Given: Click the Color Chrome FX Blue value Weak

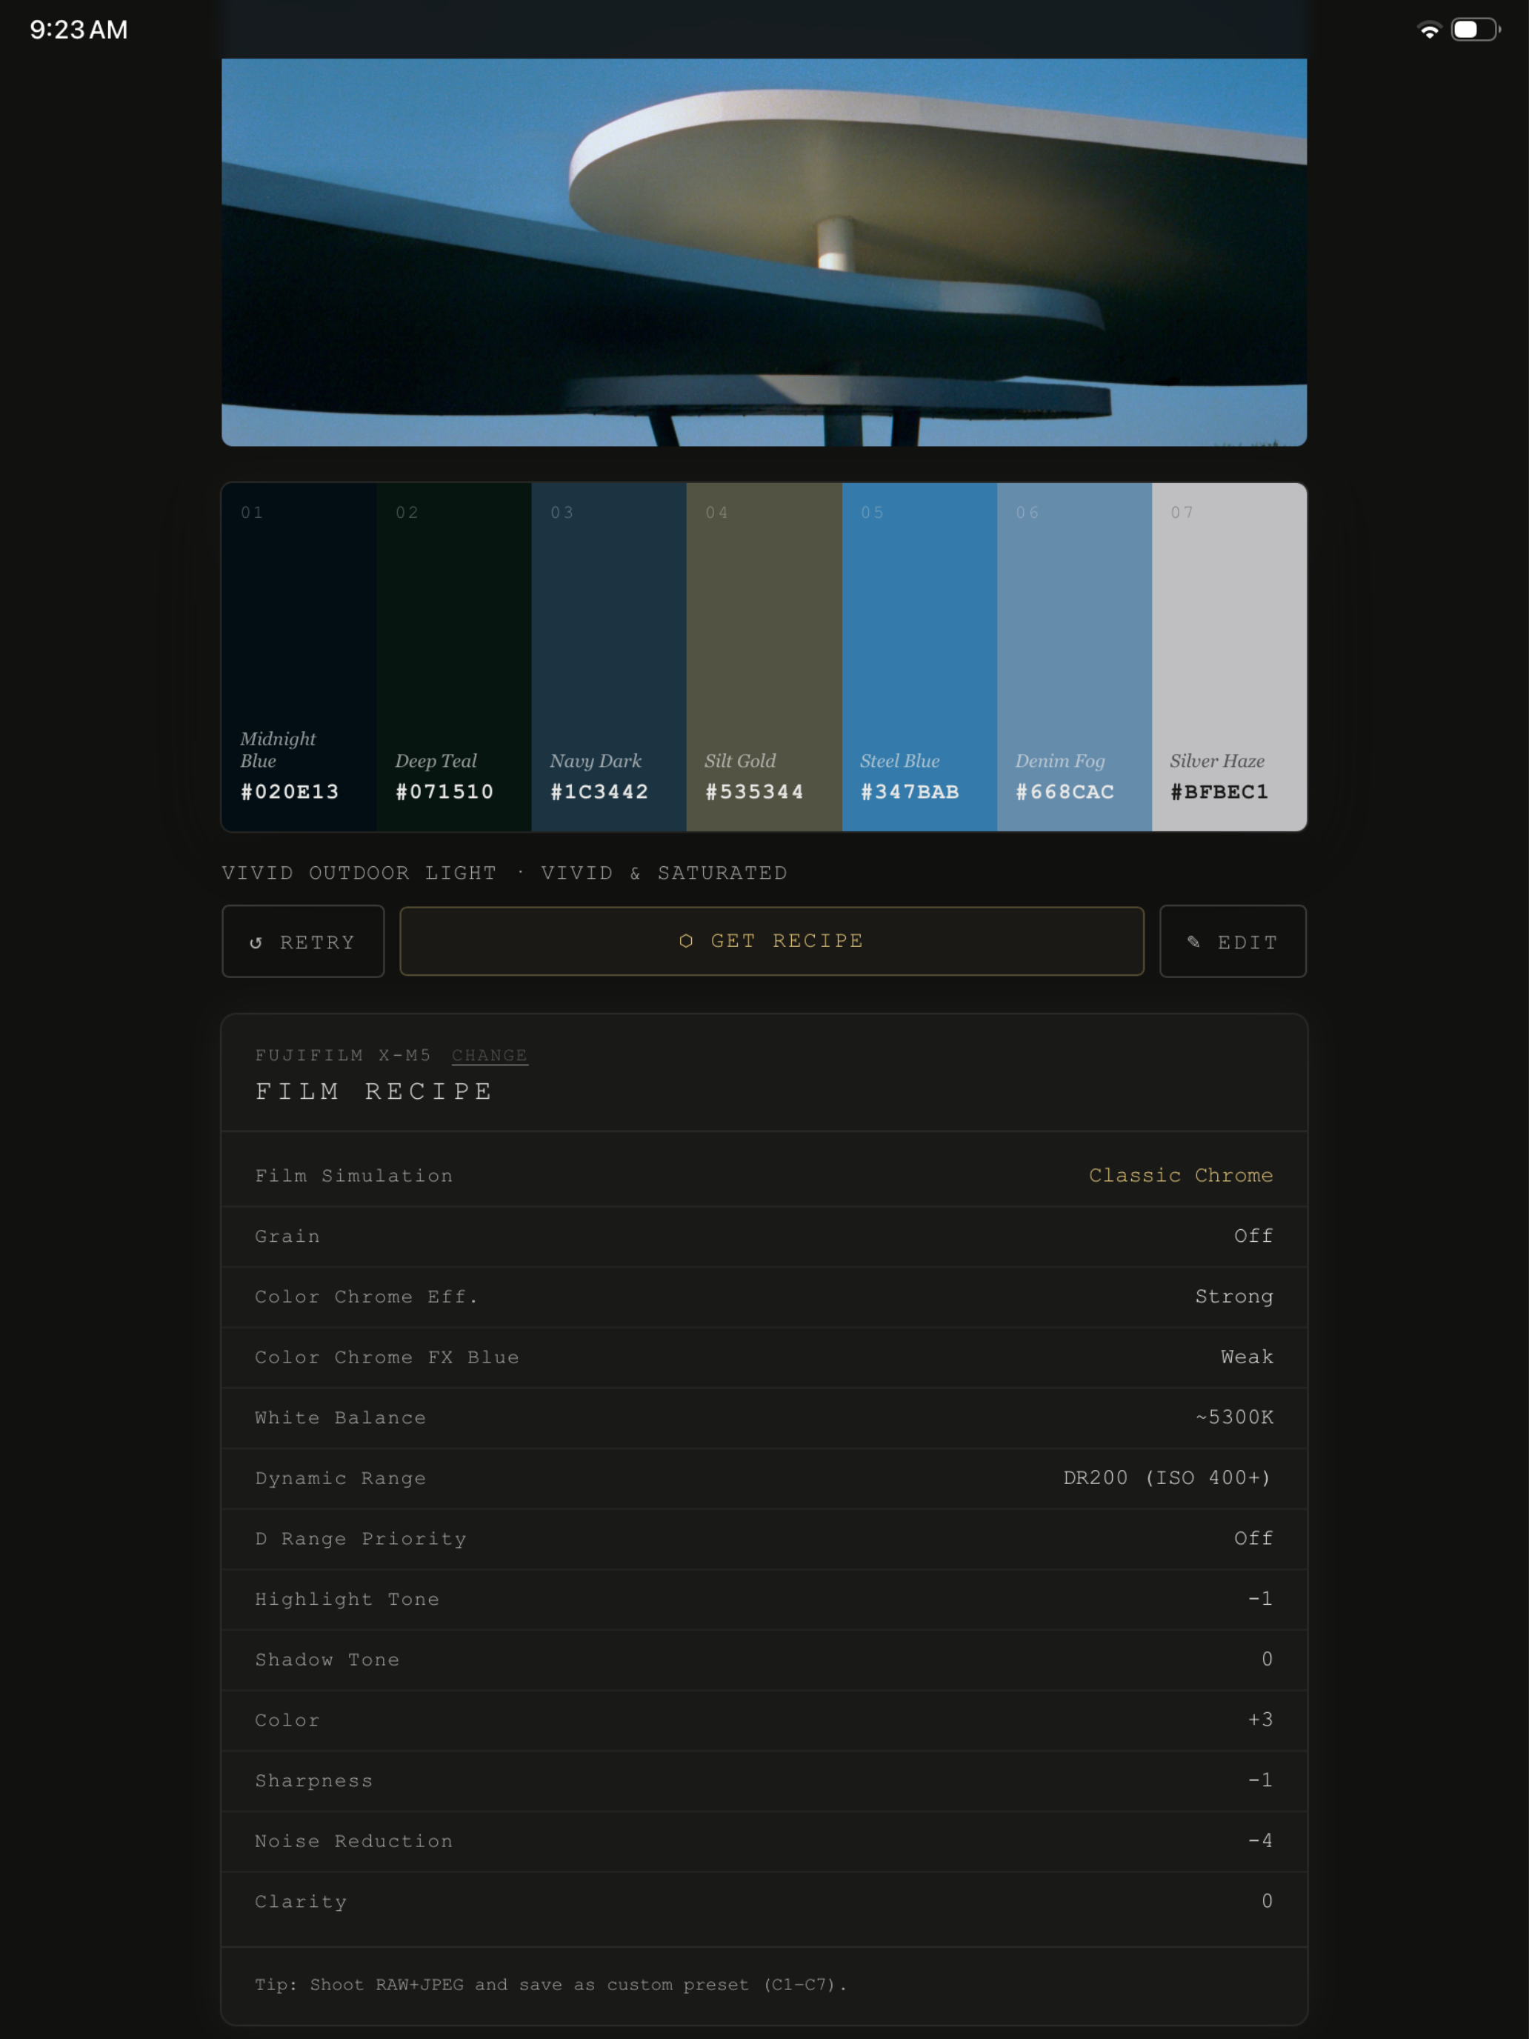Looking at the screenshot, I should click(x=1247, y=1357).
